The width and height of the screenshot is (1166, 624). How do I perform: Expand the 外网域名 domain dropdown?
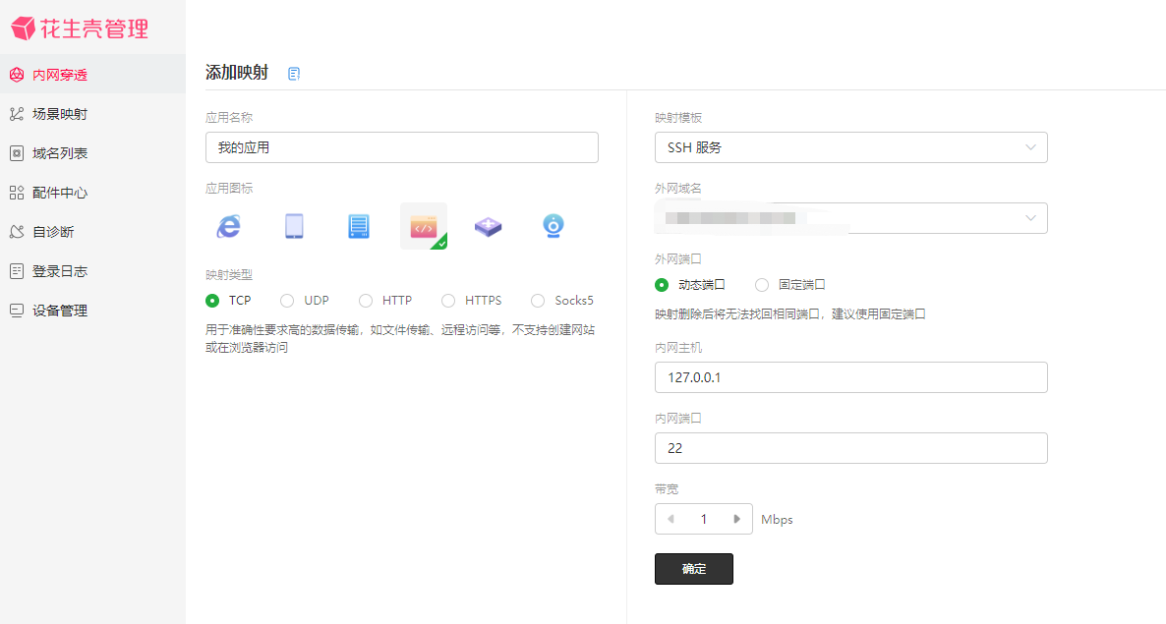click(1029, 218)
